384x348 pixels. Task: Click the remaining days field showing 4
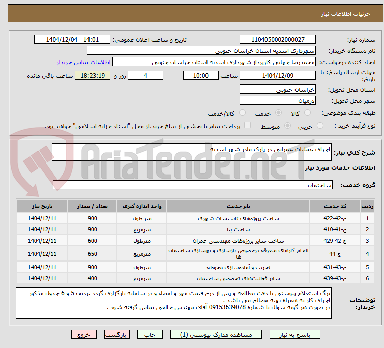click(x=145, y=75)
